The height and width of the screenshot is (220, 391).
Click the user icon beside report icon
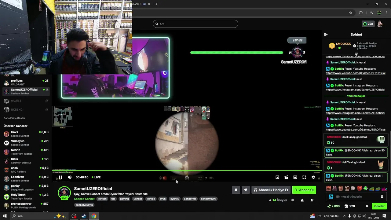pos(312,200)
